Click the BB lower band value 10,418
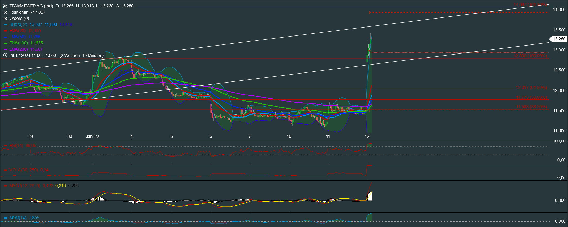 [66, 25]
